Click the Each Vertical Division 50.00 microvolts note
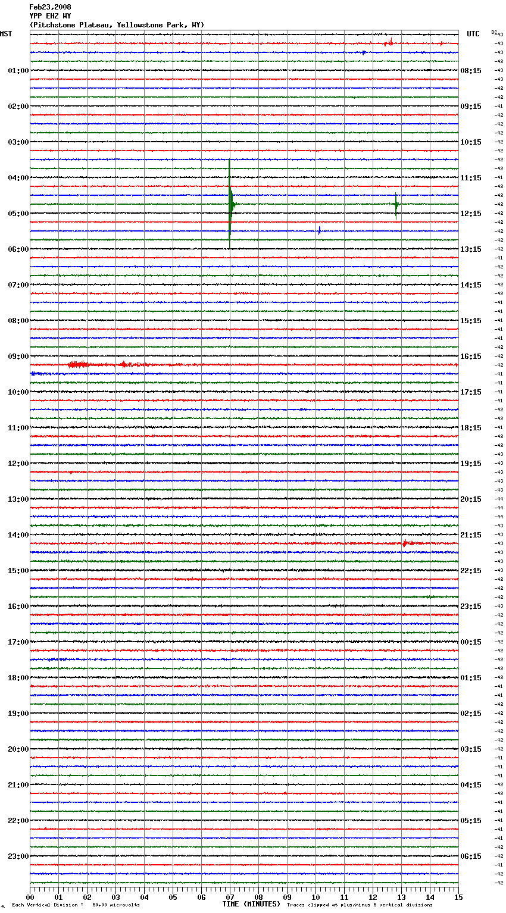Screen dimensions: 506x913 tap(76, 905)
